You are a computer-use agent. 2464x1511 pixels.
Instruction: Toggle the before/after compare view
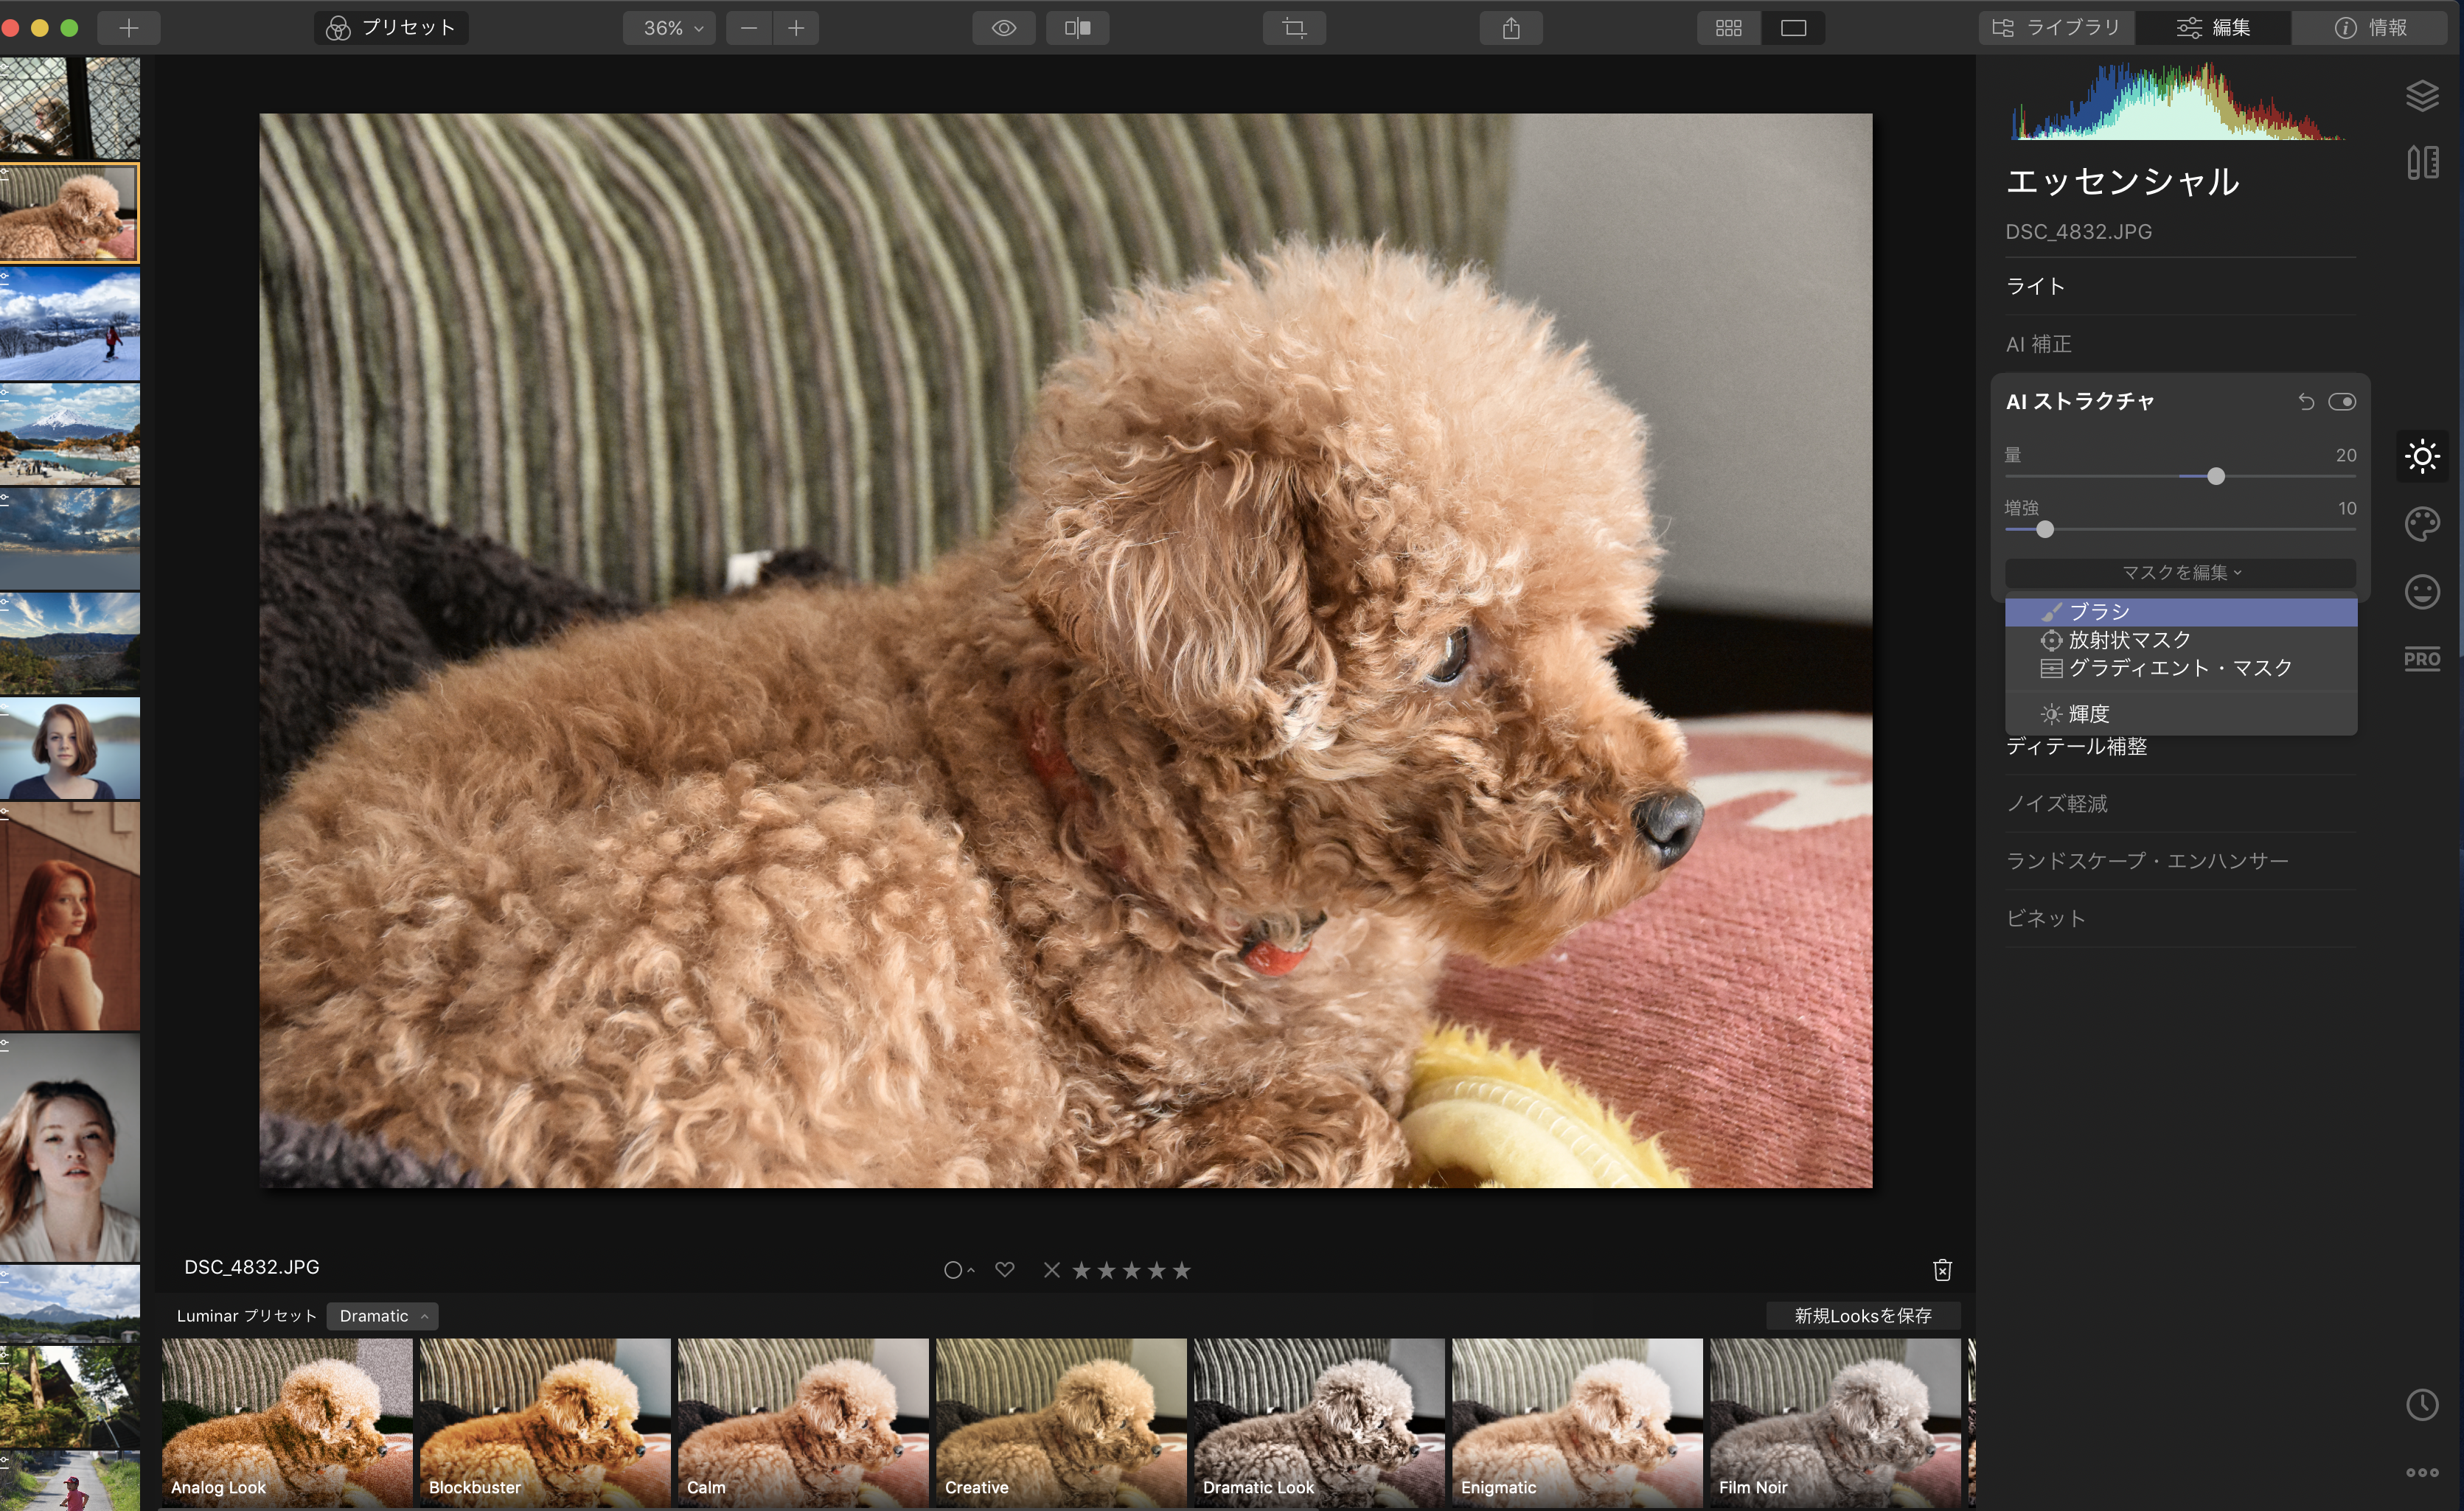(1077, 28)
